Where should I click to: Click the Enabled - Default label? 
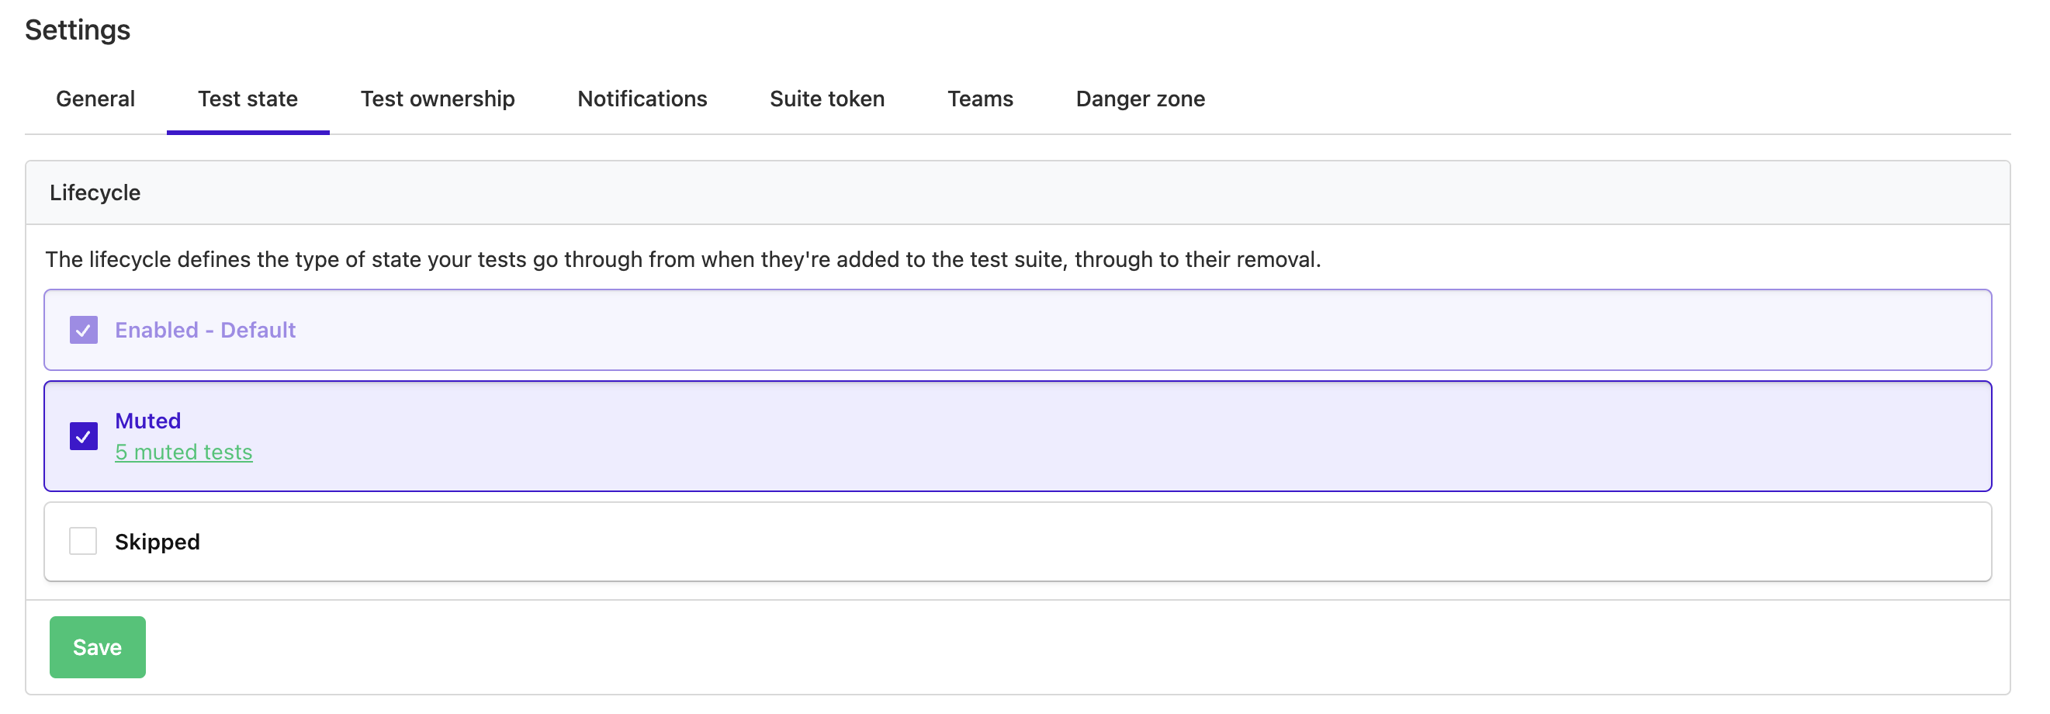tap(206, 330)
